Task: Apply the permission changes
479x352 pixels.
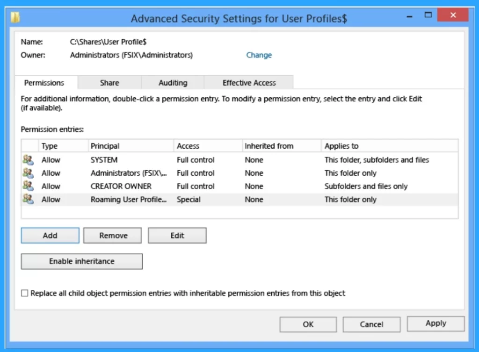Action: tap(435, 323)
